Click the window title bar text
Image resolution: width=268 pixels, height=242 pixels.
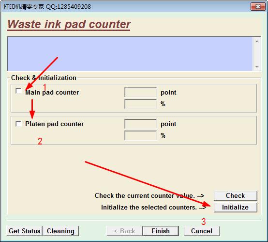coord(47,7)
